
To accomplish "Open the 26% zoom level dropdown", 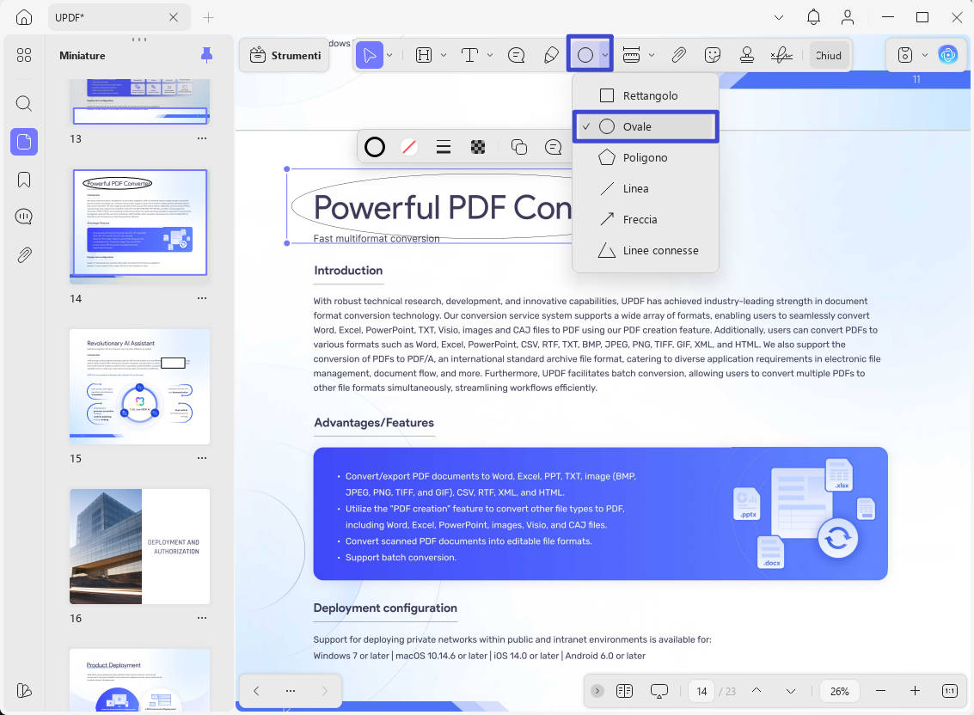I will click(x=839, y=691).
